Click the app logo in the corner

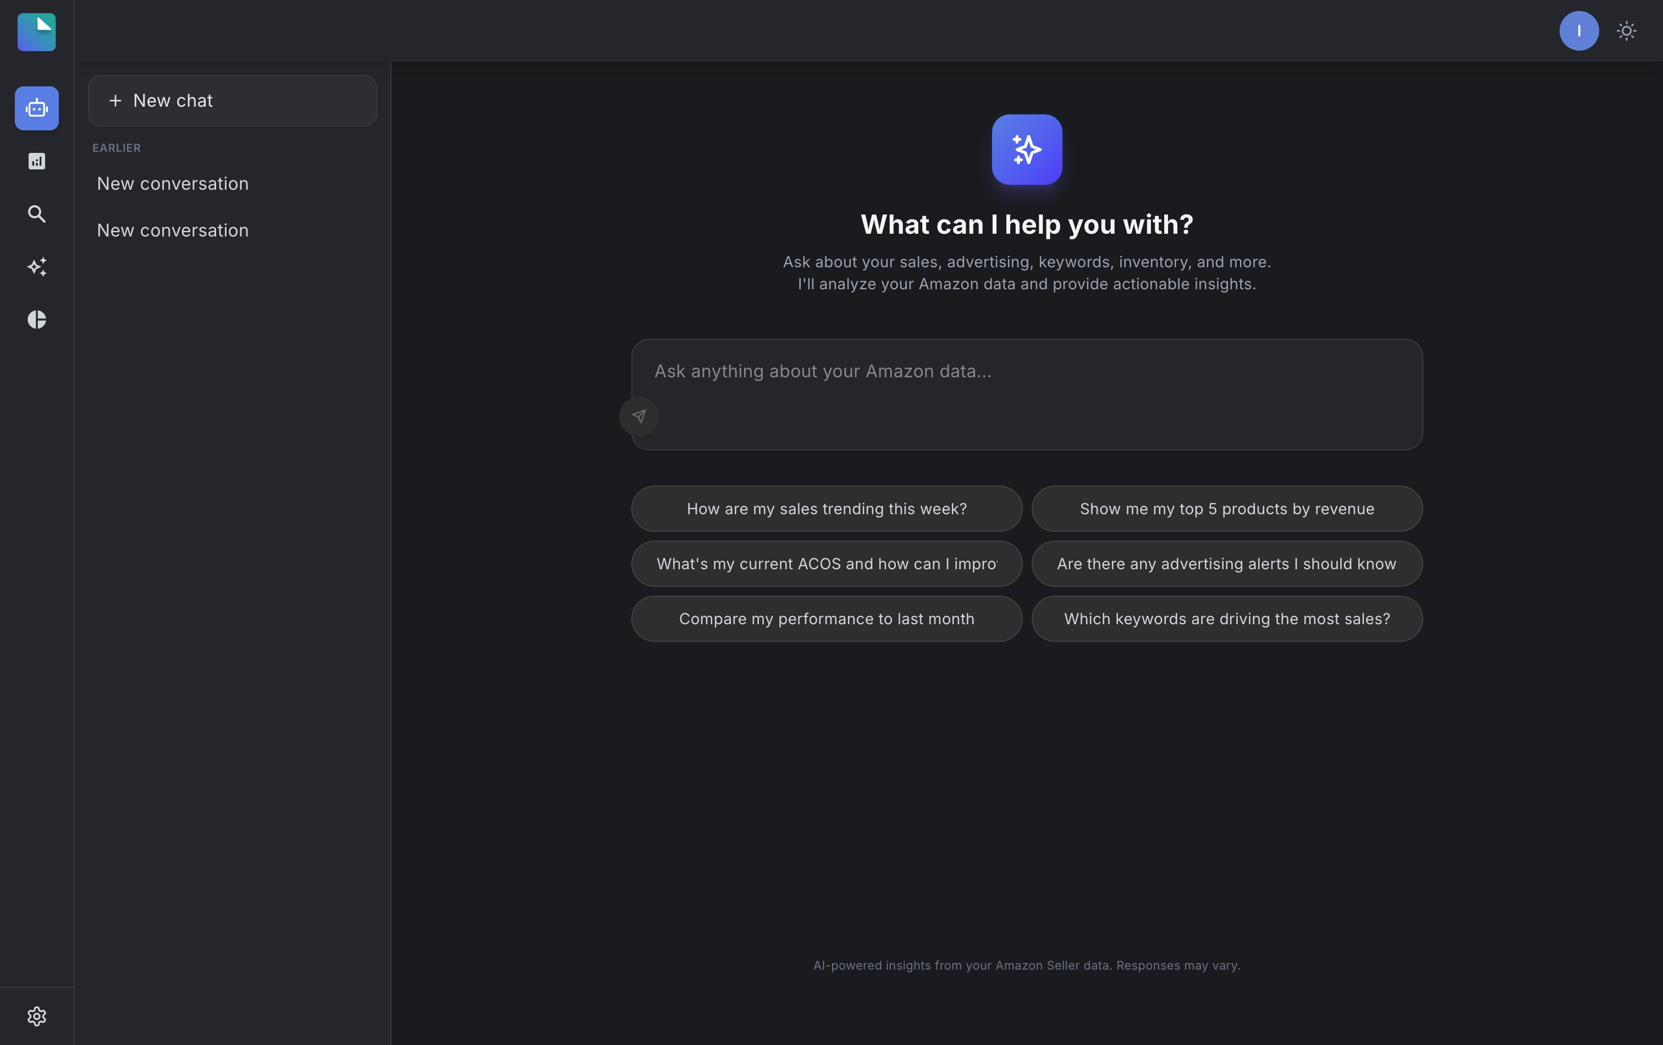coord(37,32)
